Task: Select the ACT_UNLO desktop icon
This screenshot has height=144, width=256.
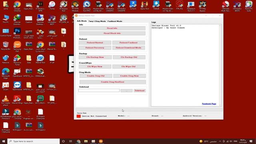Action: (40, 100)
